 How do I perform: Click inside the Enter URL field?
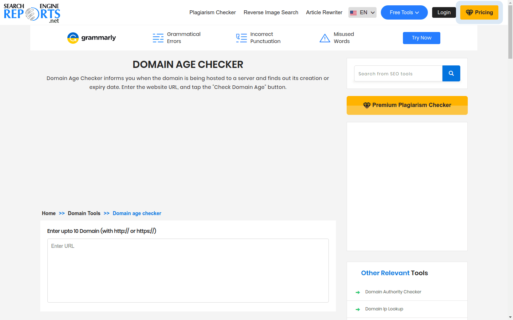pos(188,270)
